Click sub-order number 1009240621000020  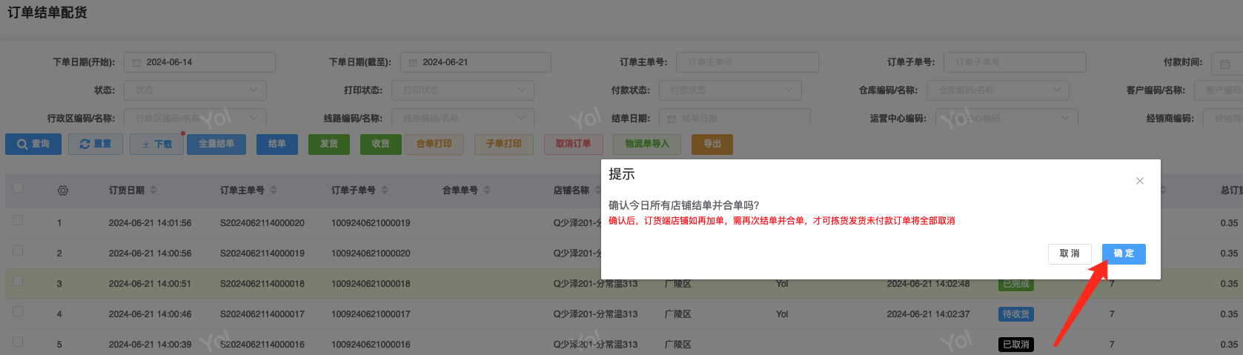click(371, 253)
